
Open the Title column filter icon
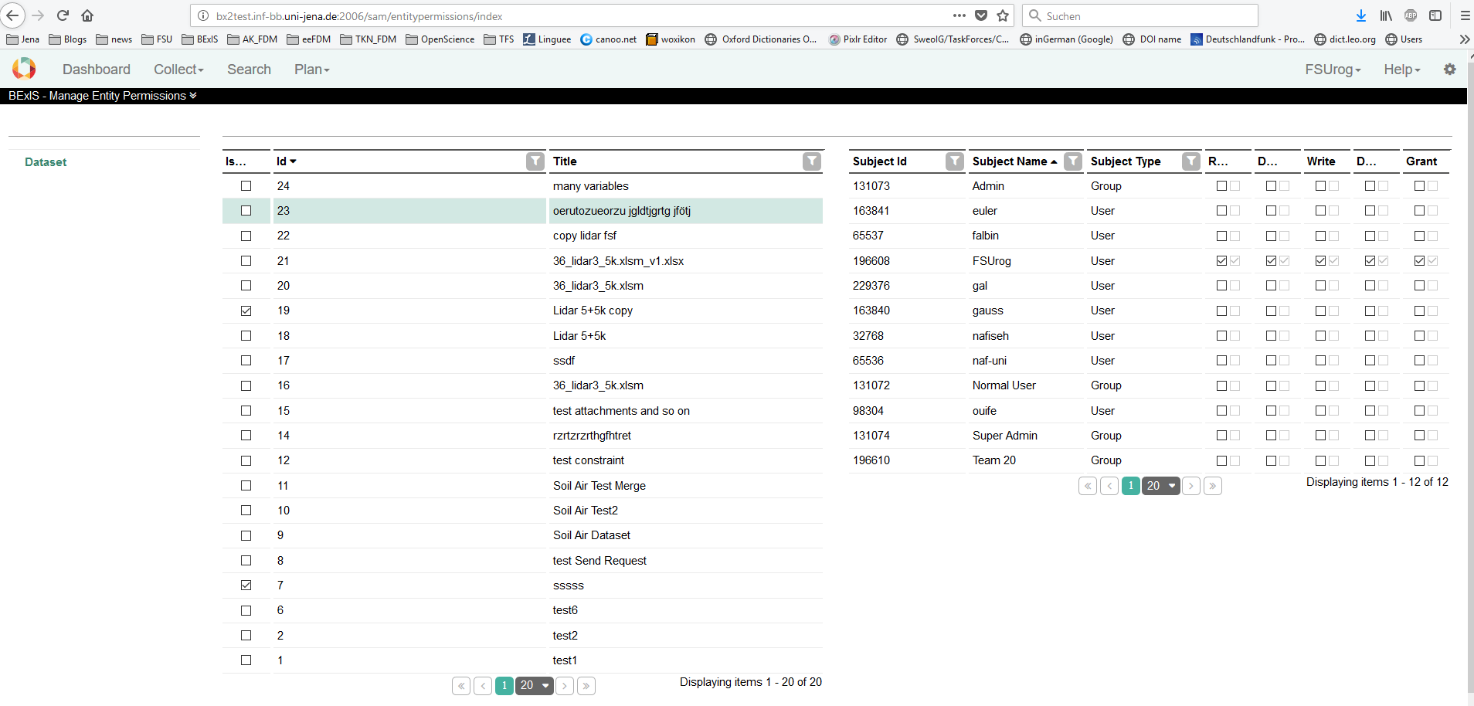[x=811, y=161]
